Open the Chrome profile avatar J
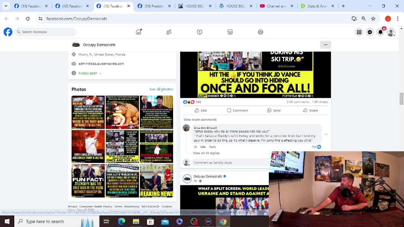The width and height of the screenshot is (404, 227). 388,19
